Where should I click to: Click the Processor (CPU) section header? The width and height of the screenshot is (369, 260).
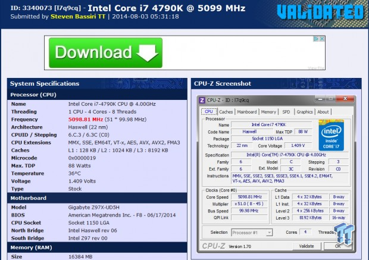pyautogui.click(x=97, y=95)
